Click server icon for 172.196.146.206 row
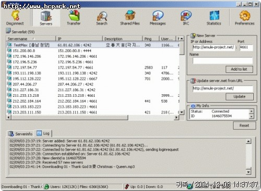The width and height of the screenshot is (261, 191). (9, 56)
